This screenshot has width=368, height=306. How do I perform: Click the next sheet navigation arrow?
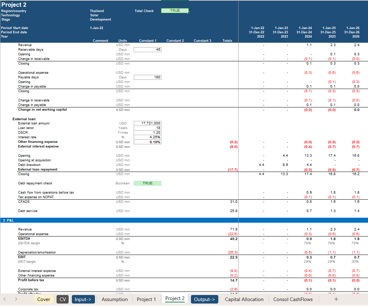pyautogui.click(x=16, y=299)
